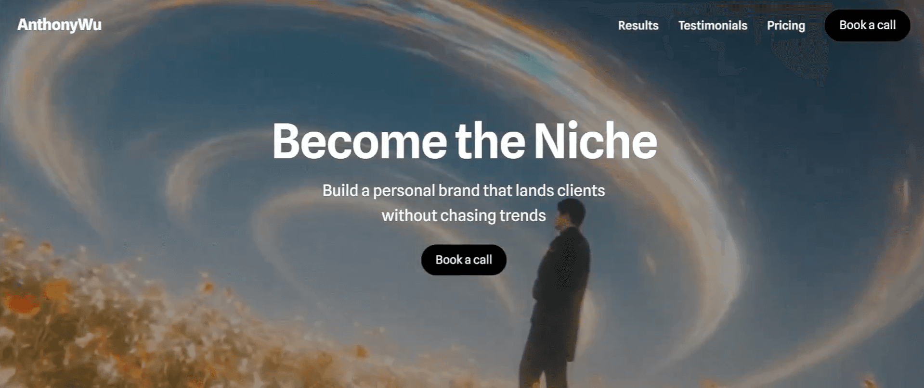The width and height of the screenshot is (924, 388).
Task: Click the word "Build" in the subtitle
Action: [340, 190]
